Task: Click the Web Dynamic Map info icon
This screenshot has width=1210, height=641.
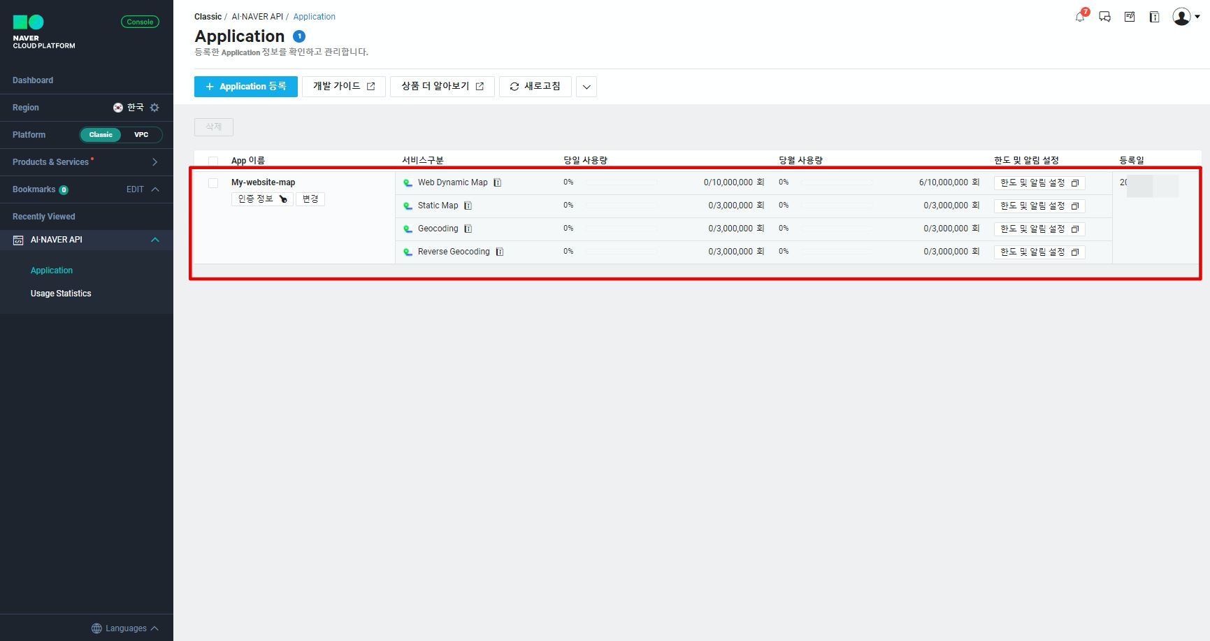Action: pos(498,182)
